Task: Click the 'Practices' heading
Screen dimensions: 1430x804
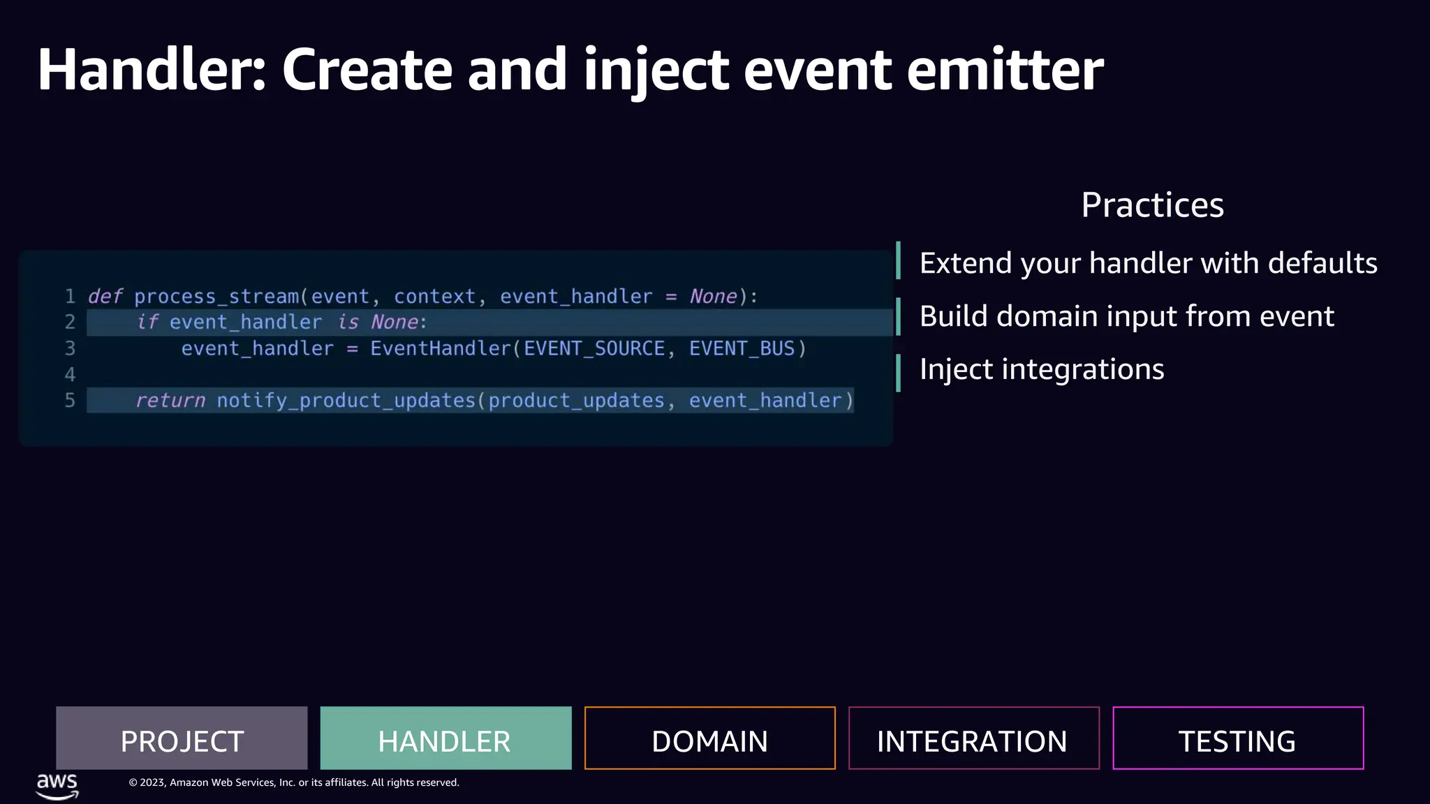Action: pos(1152,204)
